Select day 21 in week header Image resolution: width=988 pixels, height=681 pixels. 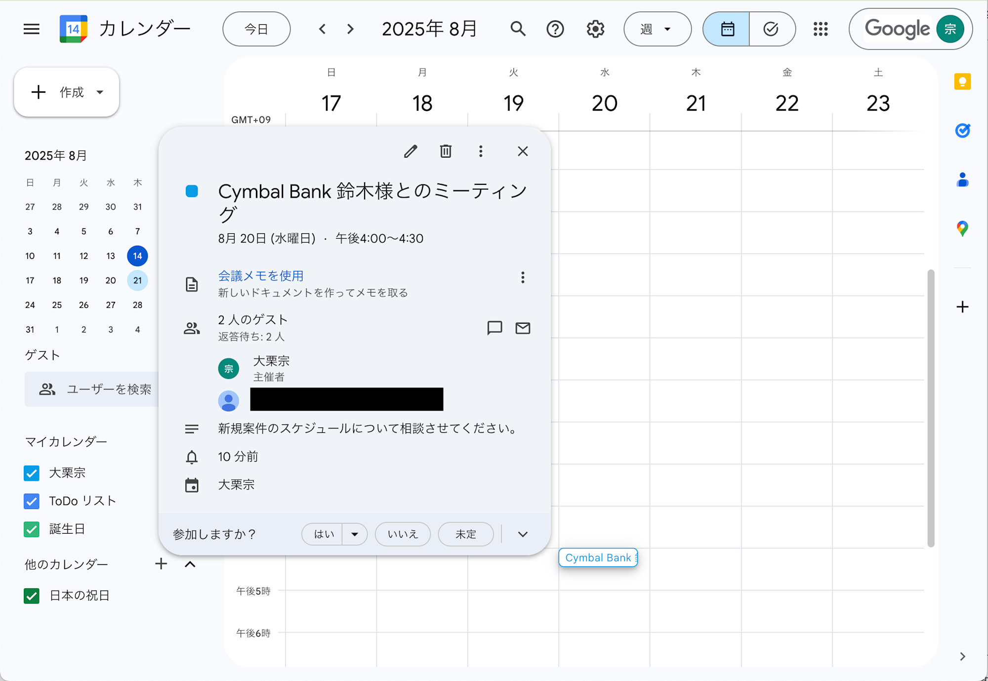pyautogui.click(x=696, y=103)
